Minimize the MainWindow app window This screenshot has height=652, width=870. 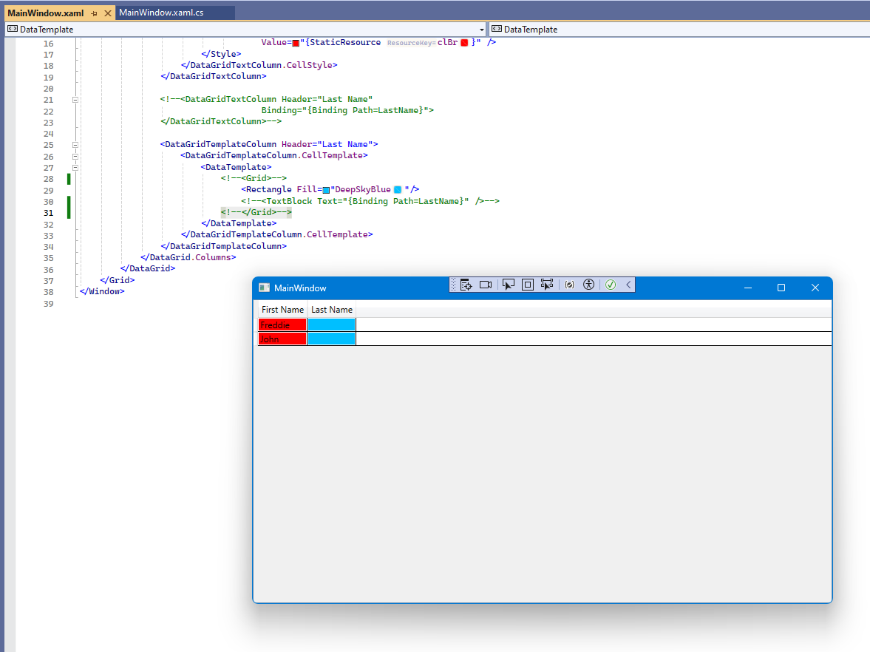pos(748,288)
